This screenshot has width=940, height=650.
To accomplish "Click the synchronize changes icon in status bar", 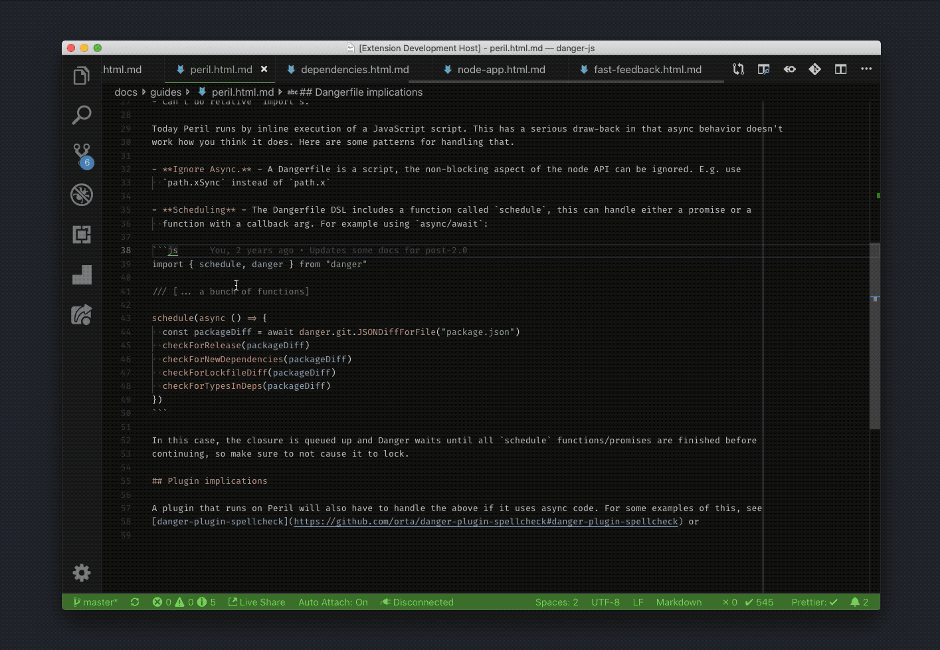I will (x=135, y=602).
